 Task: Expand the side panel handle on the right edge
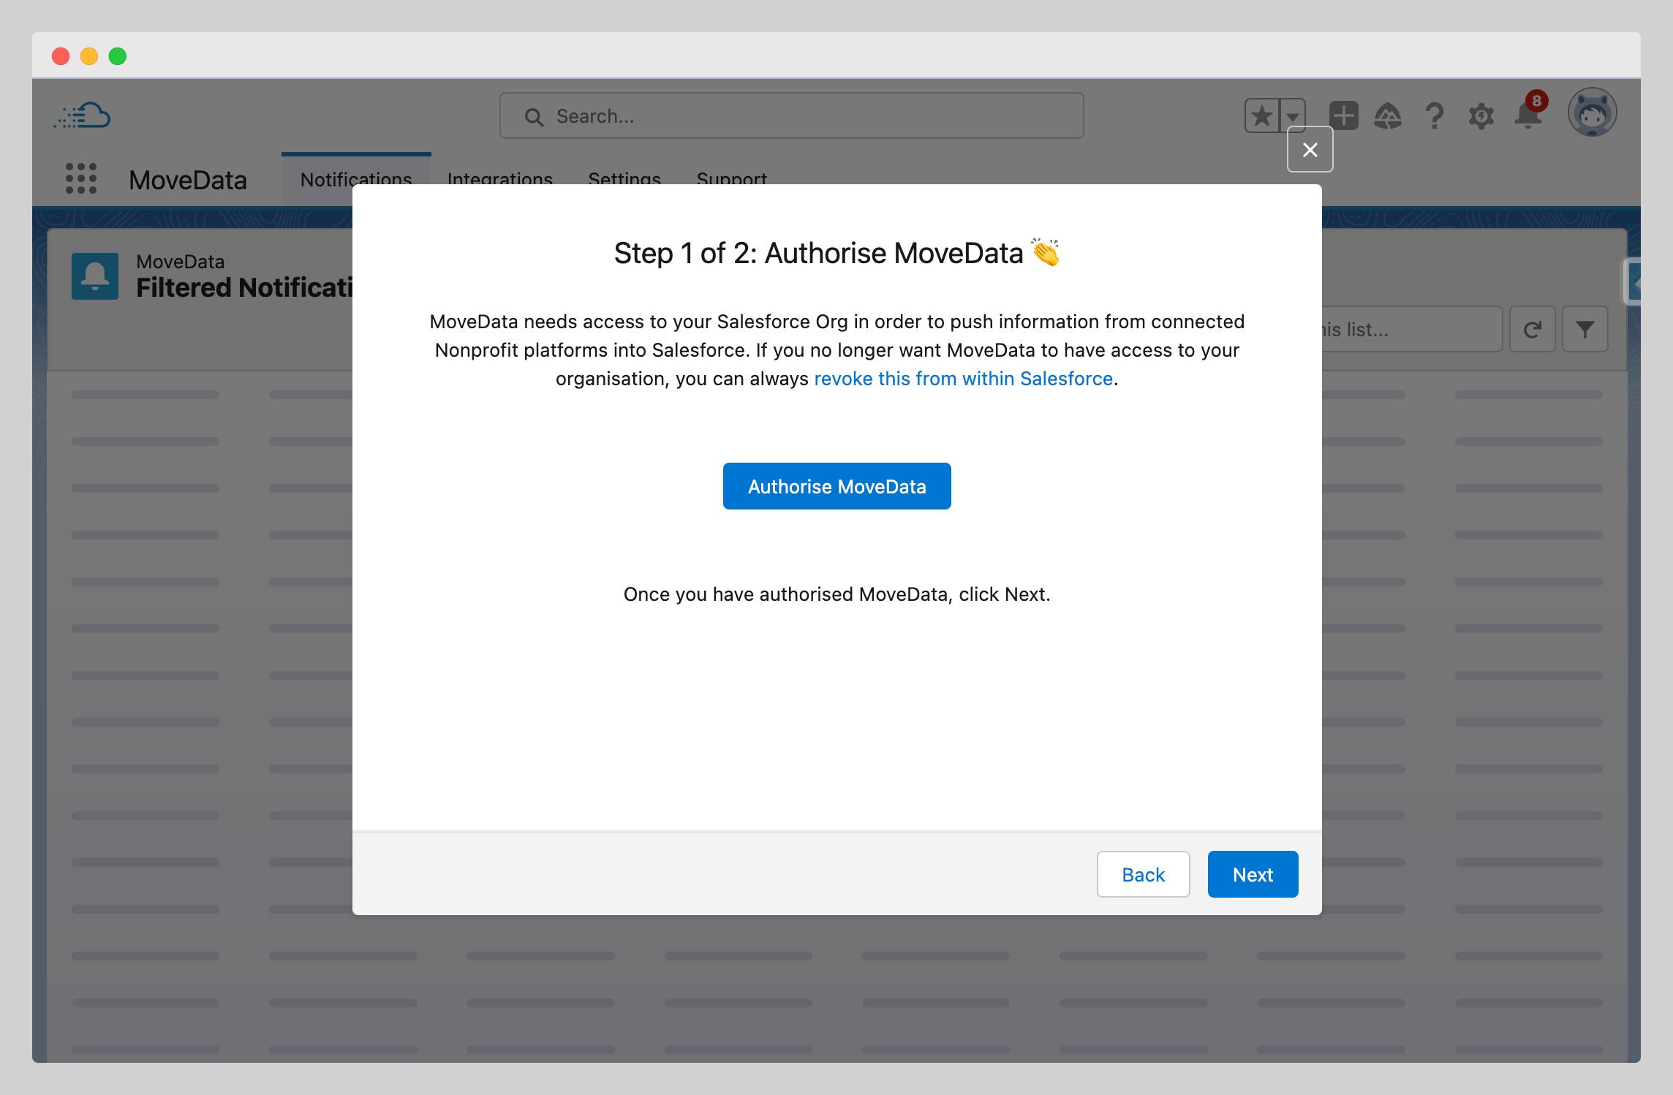(x=1634, y=281)
